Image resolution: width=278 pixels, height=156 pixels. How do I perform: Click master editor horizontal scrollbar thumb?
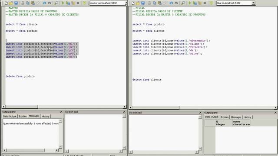tap(22, 107)
